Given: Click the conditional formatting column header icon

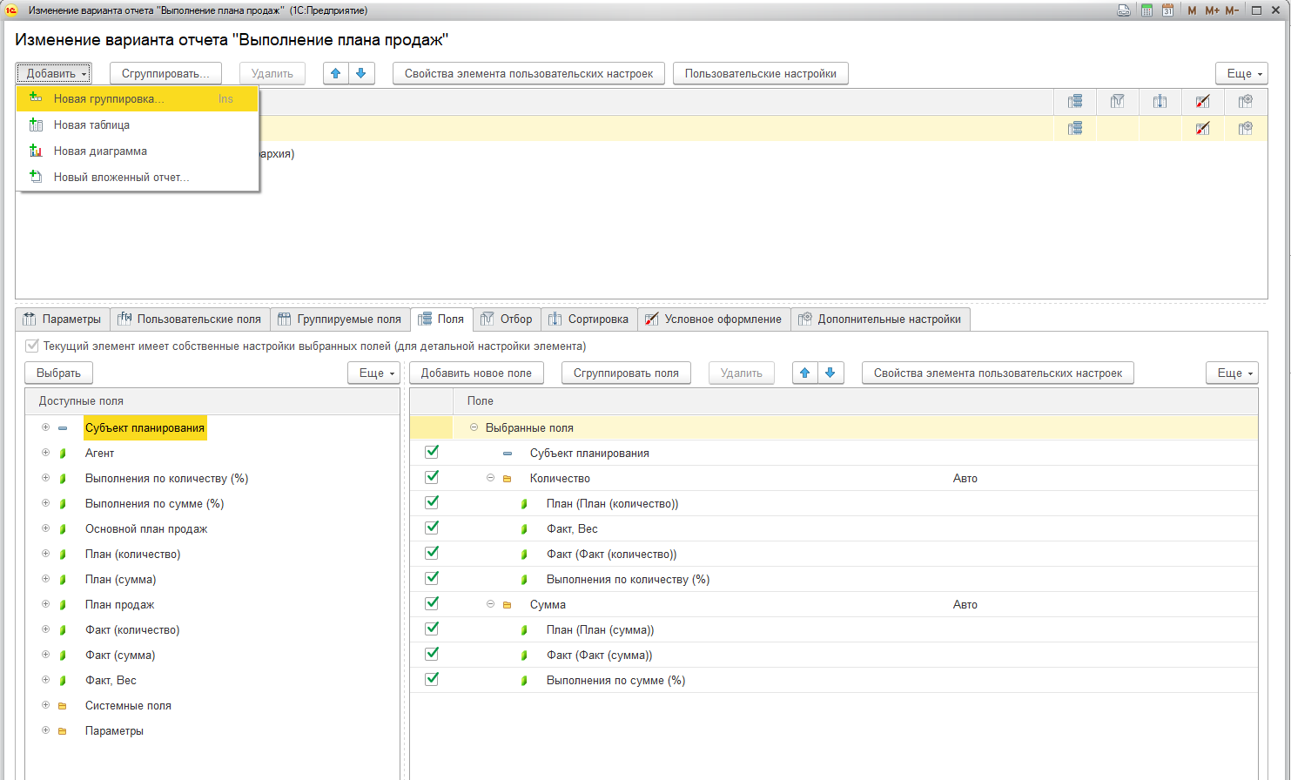Looking at the screenshot, I should [1202, 102].
